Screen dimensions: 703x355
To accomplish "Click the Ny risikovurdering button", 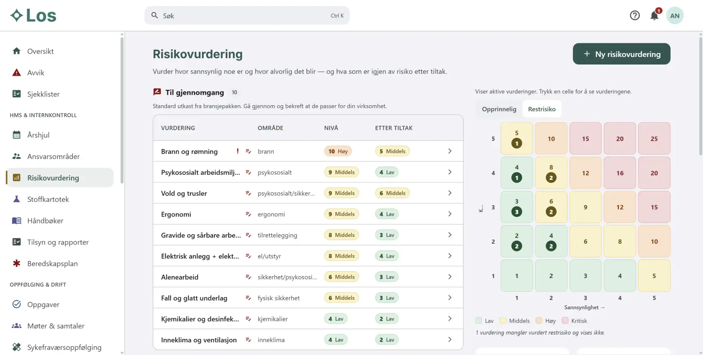I will 621,54.
